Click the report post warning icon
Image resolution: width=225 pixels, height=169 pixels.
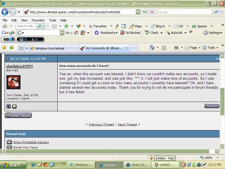(14, 106)
